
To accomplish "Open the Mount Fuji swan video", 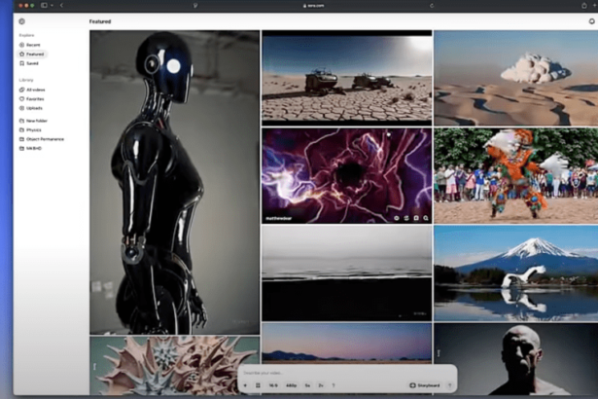I will coord(515,273).
